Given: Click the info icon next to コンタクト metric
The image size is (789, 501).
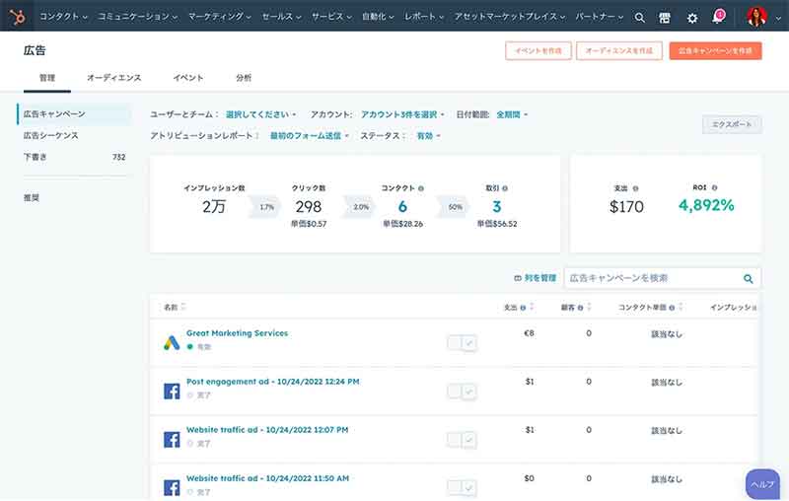Looking at the screenshot, I should (x=421, y=188).
